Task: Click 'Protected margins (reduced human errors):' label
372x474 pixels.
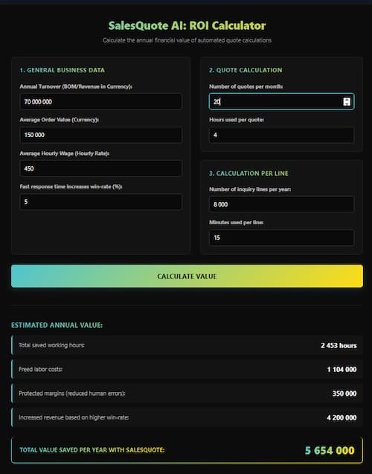Action: click(x=72, y=394)
